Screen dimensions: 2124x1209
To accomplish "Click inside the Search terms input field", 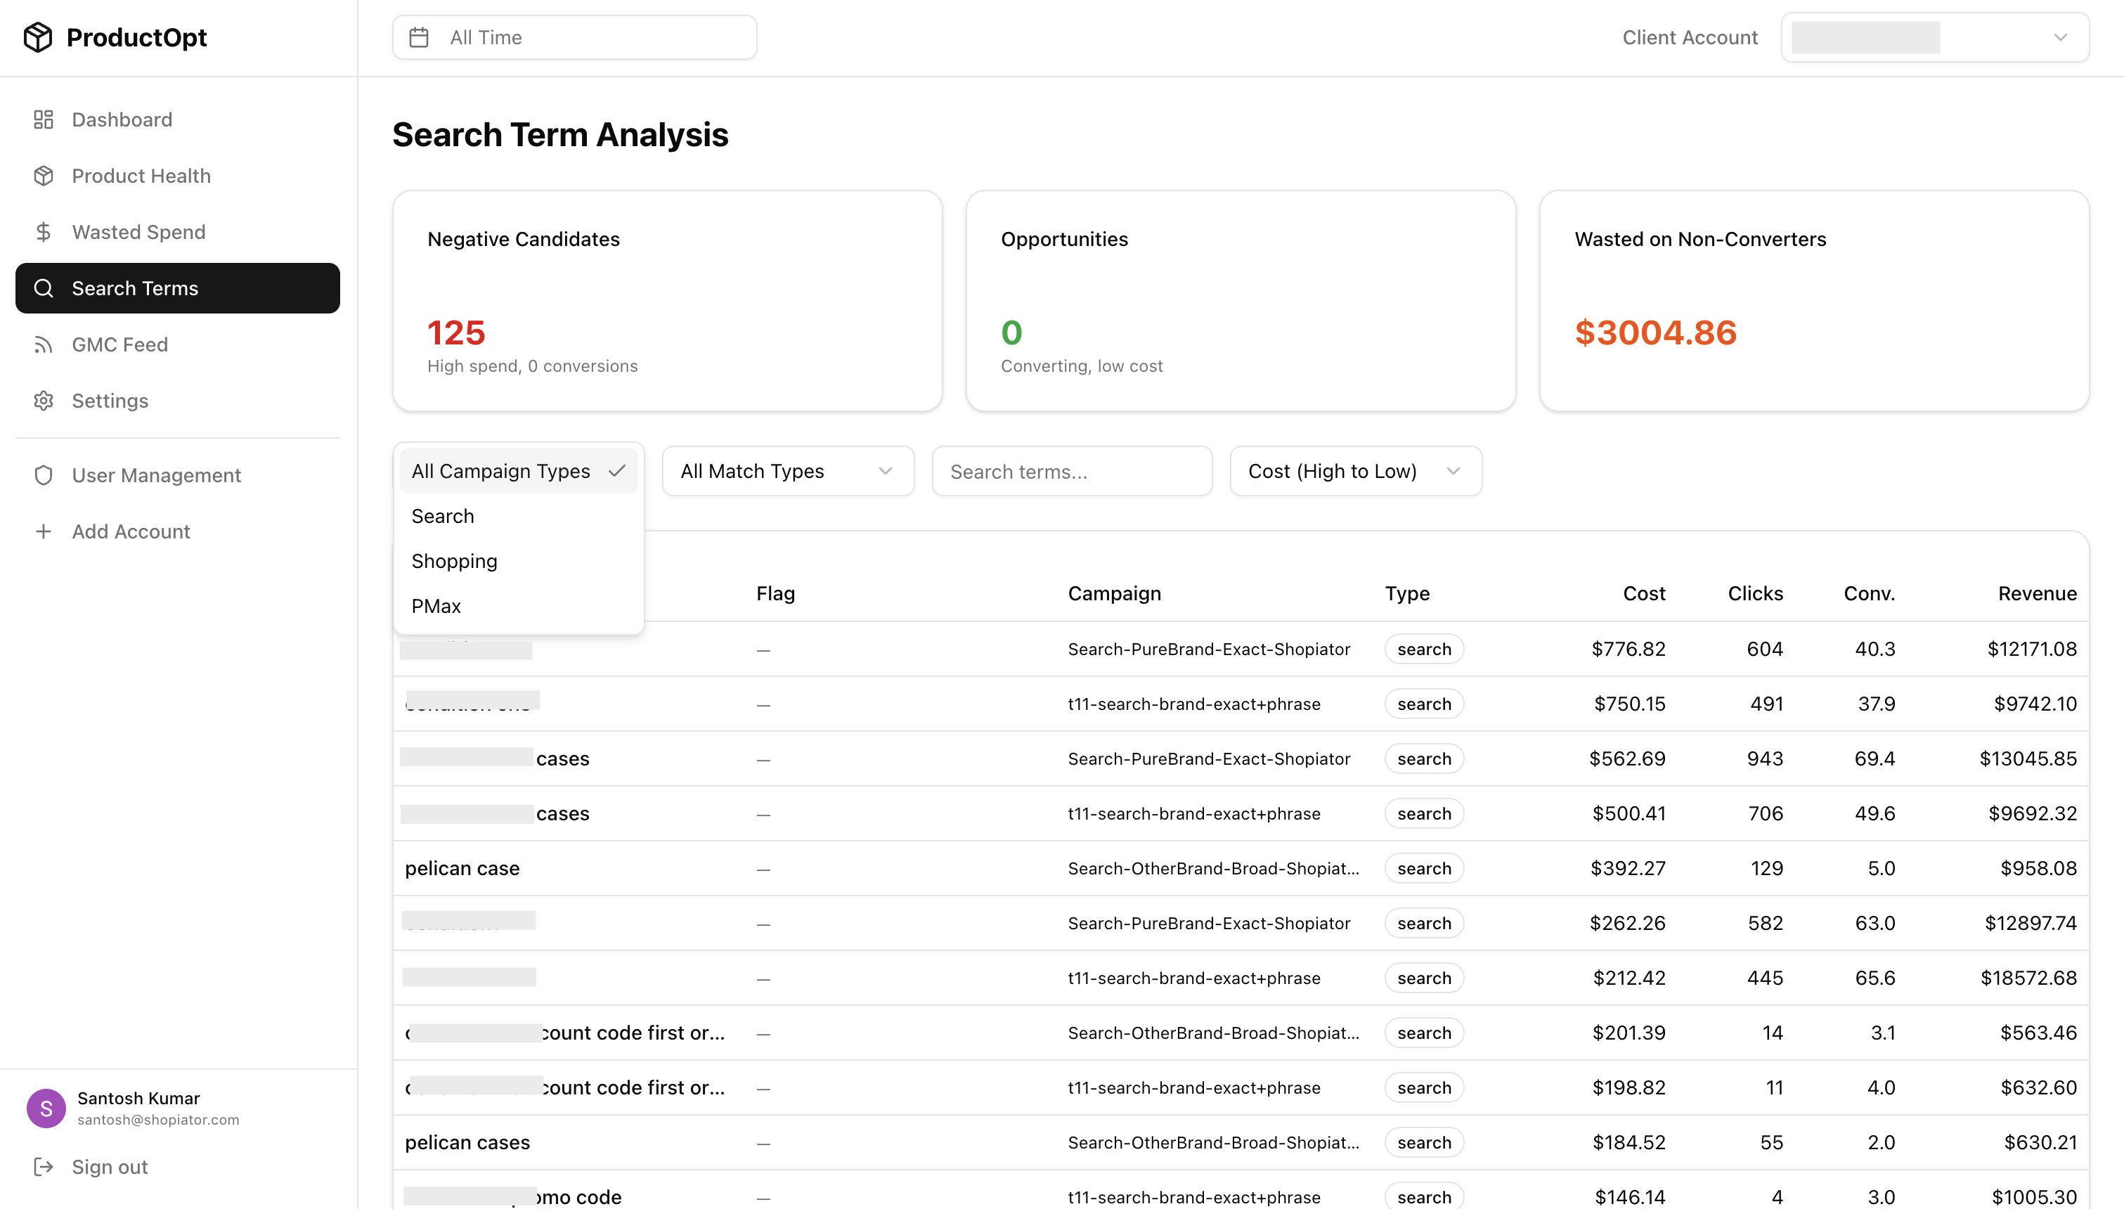I will [x=1072, y=471].
